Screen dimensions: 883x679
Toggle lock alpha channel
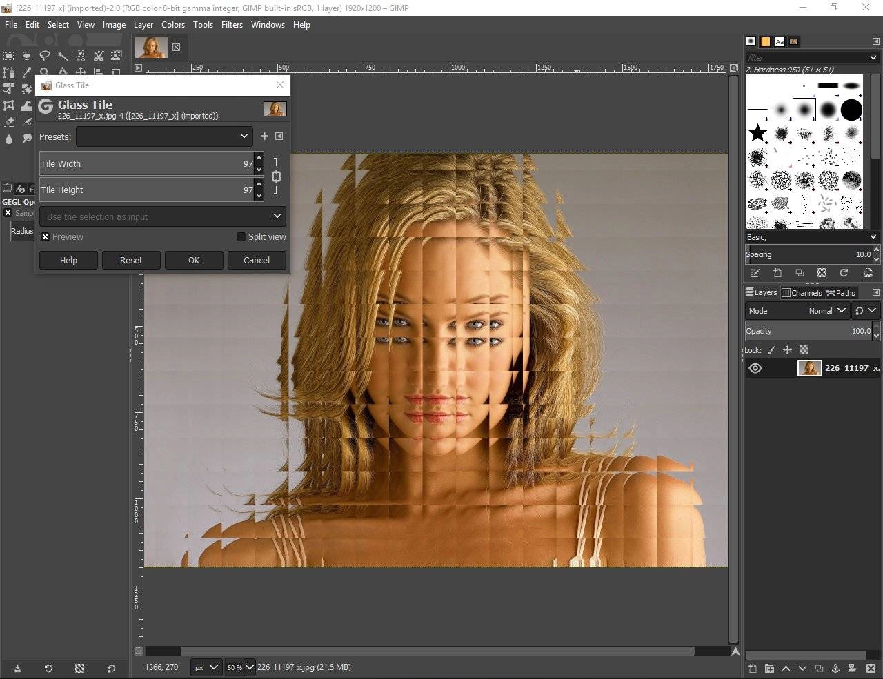pyautogui.click(x=804, y=350)
